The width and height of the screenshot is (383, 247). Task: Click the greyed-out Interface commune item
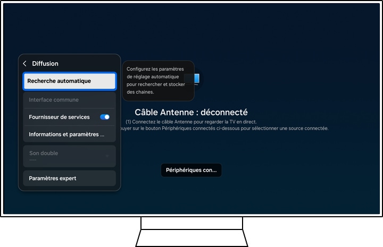(x=54, y=100)
